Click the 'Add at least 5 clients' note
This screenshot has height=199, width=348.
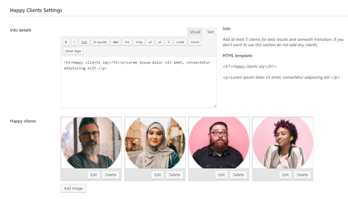[x=283, y=42]
